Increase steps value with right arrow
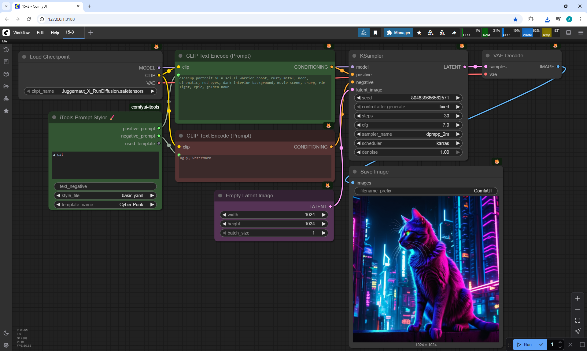The height and width of the screenshot is (351, 587). coord(458,116)
